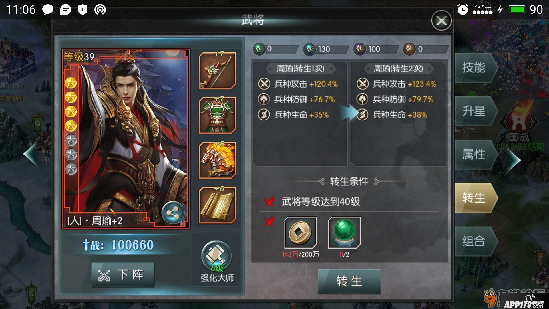Switch to the 升星 star-up tab

click(475, 111)
